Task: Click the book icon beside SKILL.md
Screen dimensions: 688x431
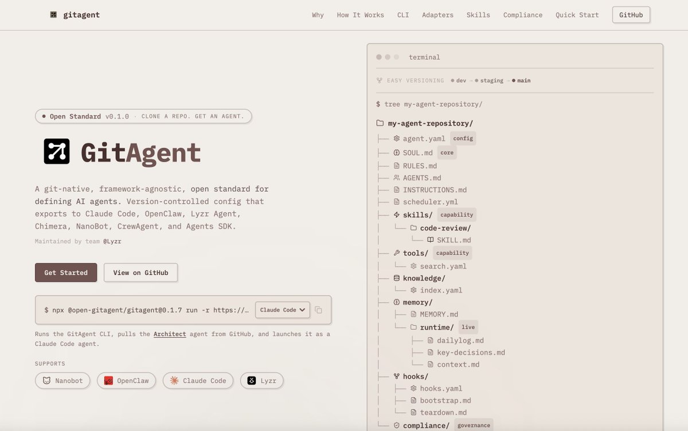Action: coord(431,240)
